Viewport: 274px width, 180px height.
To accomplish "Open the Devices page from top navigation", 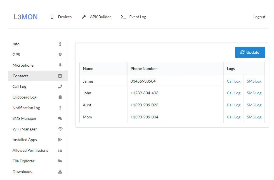I will (x=61, y=17).
